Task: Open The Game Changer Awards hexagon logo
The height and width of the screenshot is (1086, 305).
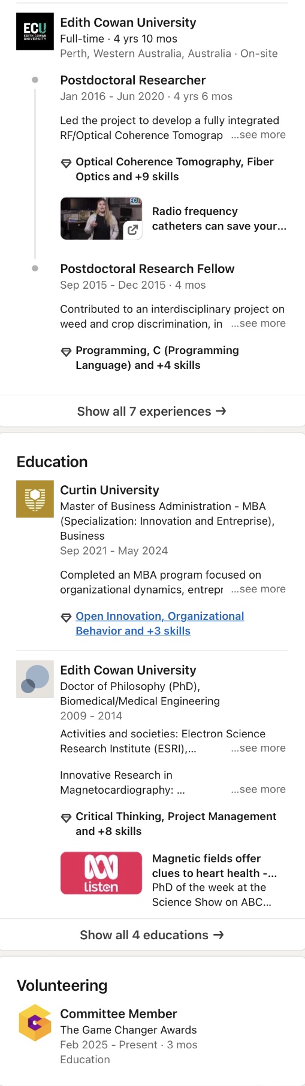Action: click(x=35, y=1023)
